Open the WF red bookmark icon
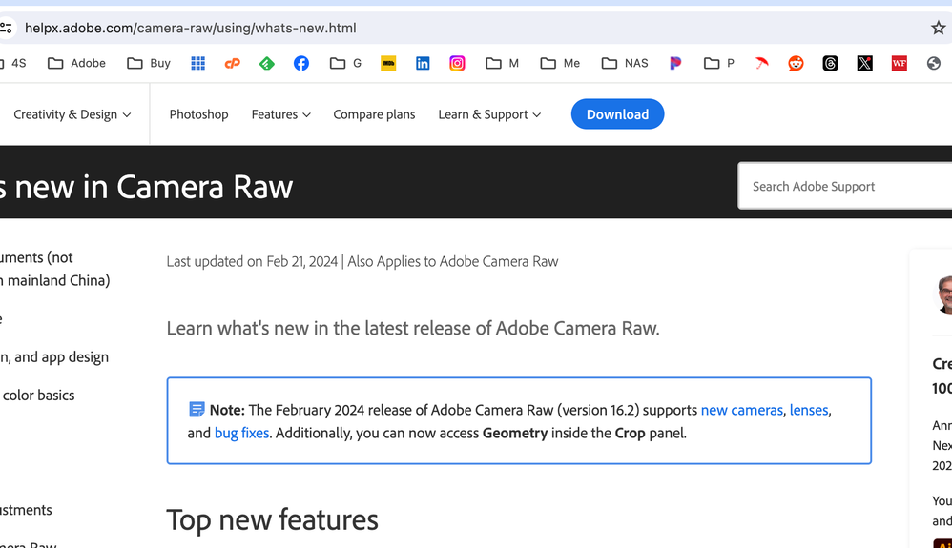The image size is (952, 548). 900,63
